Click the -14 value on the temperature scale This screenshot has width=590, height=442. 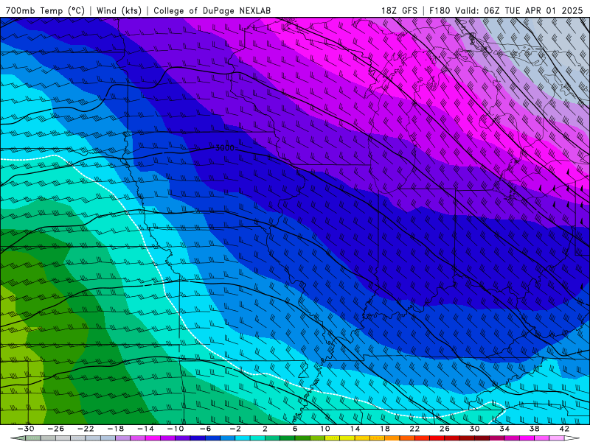coord(145,429)
